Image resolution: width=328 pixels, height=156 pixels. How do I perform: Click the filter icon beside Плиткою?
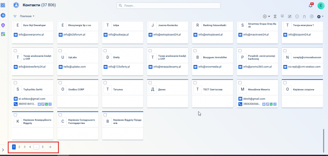15,16
